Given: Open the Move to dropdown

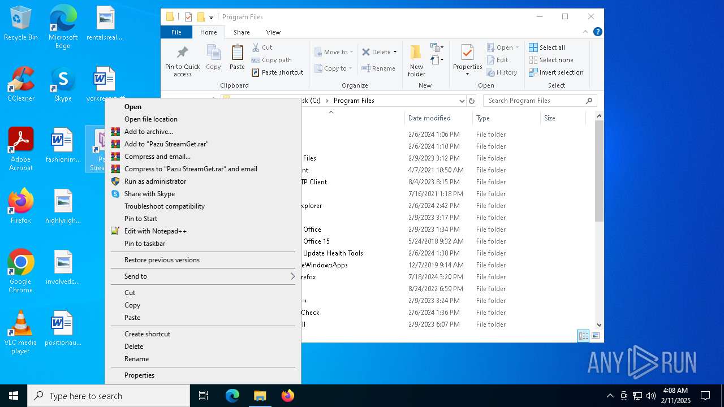Looking at the screenshot, I should (x=334, y=52).
